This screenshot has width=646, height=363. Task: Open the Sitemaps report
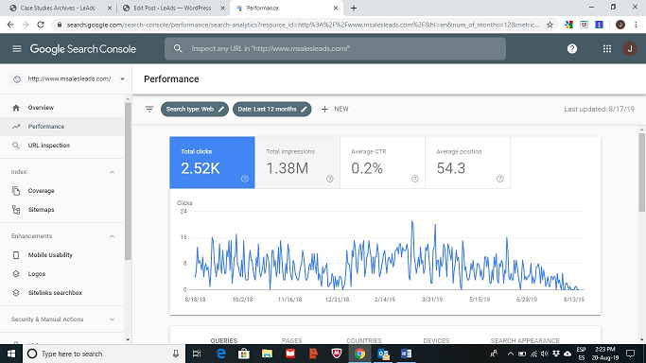(x=61, y=210)
